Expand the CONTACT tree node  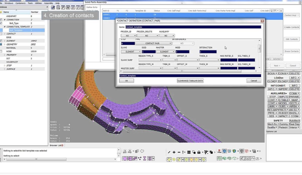5,34
